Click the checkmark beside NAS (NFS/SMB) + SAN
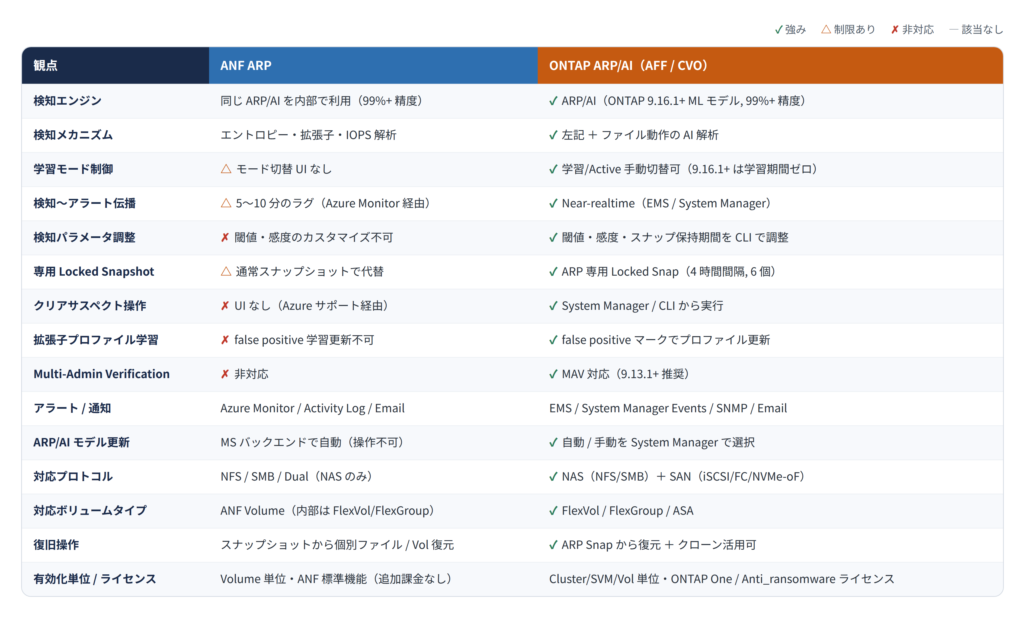The height and width of the screenshot is (618, 1025). pos(553,477)
